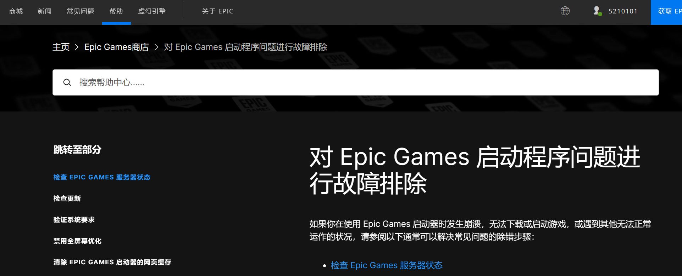
Task: Open the Epic Games商店 breadcrumb link
Action: point(117,47)
